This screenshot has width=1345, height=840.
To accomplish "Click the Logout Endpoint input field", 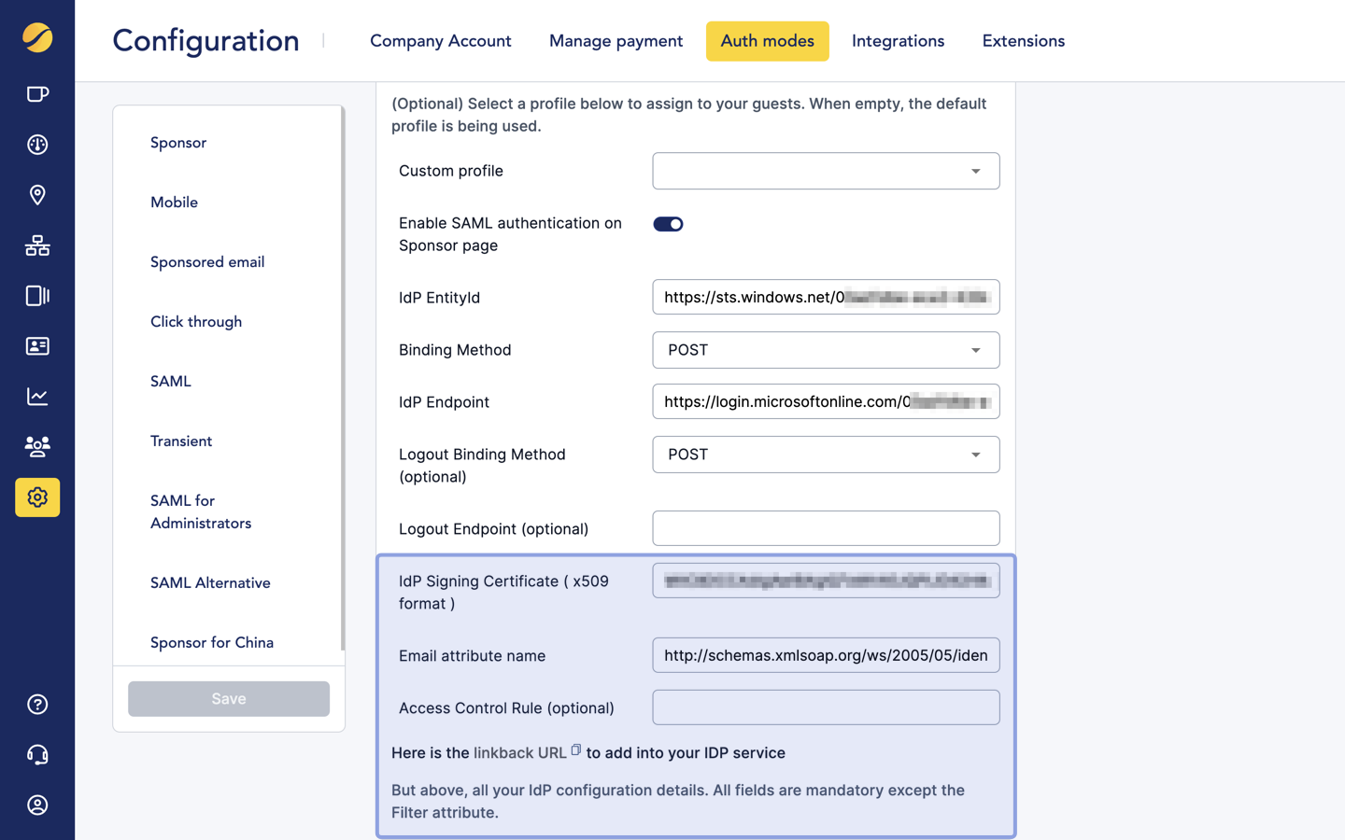I will coord(826,529).
